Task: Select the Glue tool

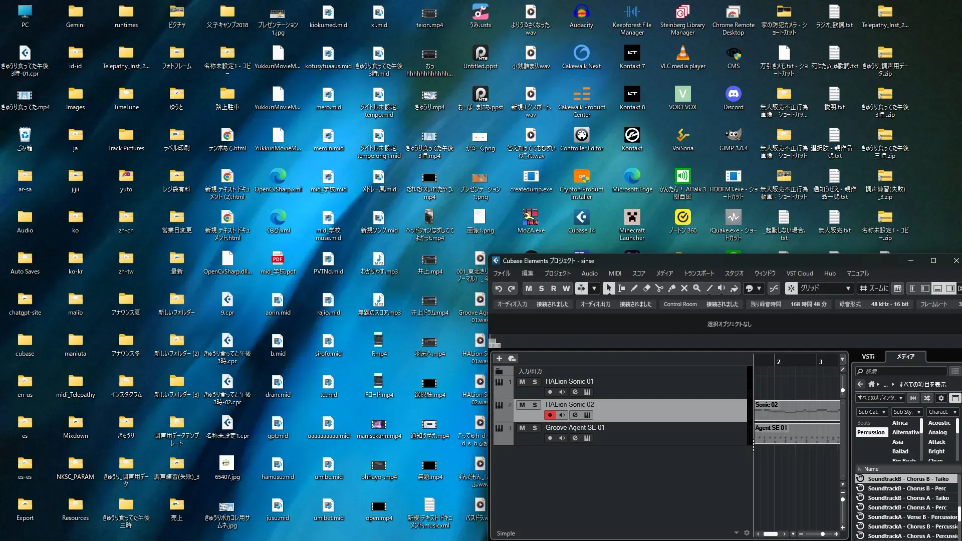Action: [672, 289]
